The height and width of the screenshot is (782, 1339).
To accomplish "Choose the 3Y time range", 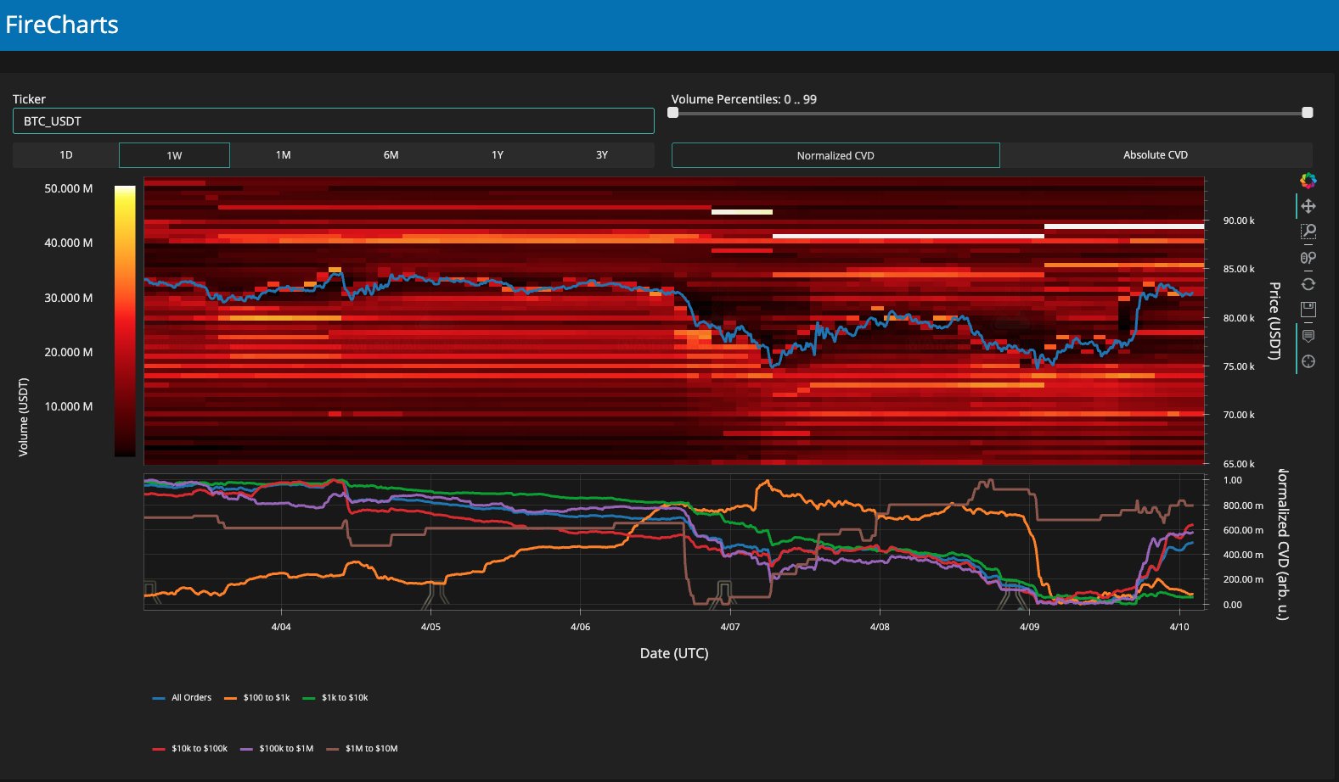I will click(601, 155).
